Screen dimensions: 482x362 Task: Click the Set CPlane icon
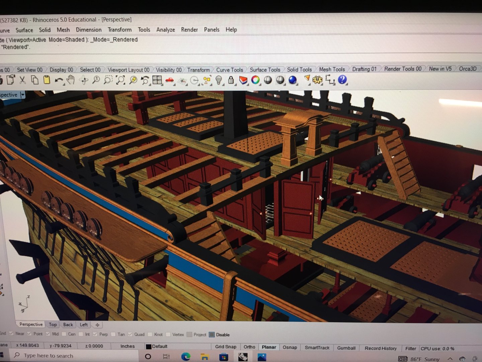pos(182,80)
